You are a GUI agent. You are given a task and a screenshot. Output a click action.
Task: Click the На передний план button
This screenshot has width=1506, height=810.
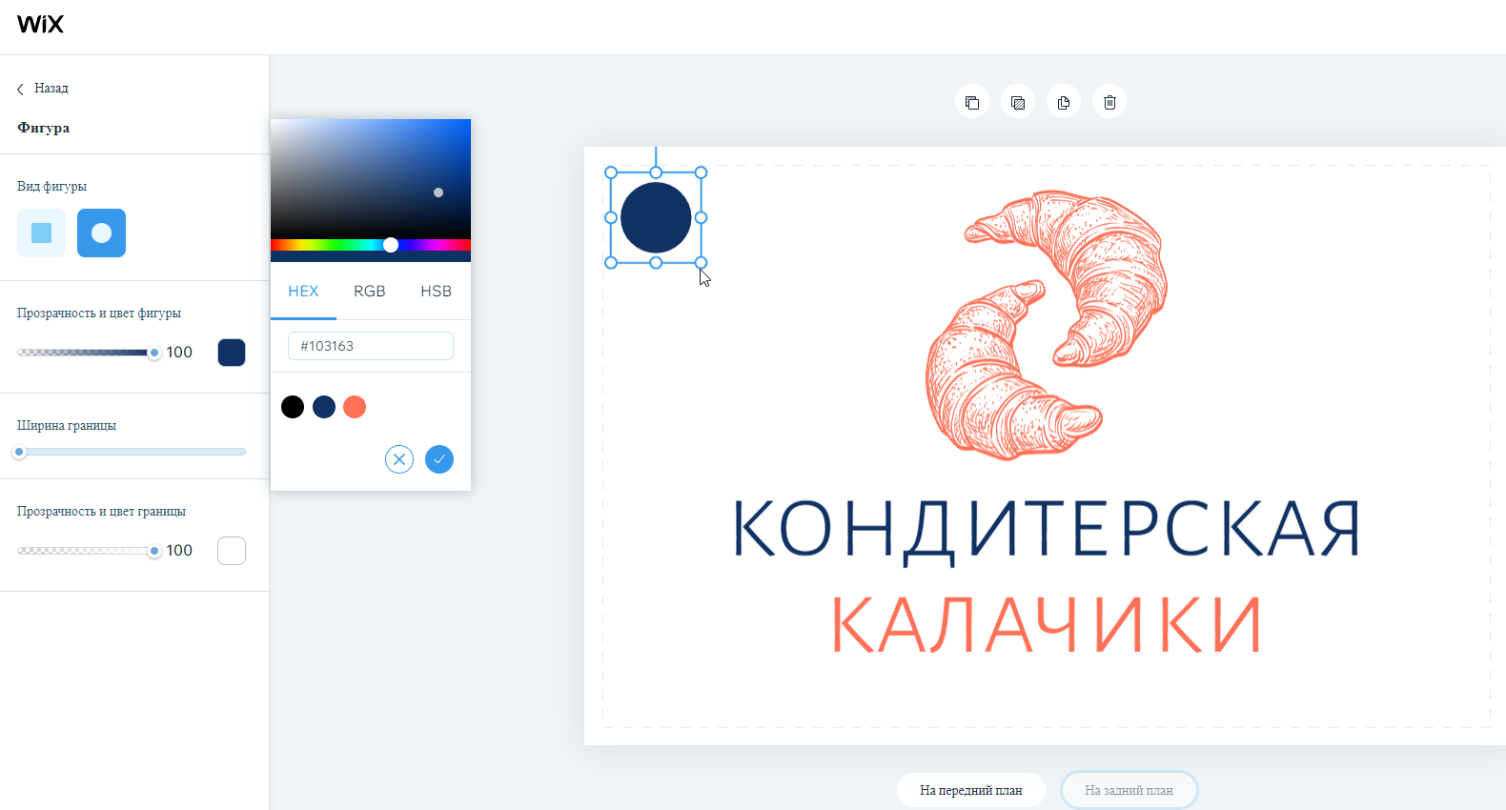(x=971, y=790)
